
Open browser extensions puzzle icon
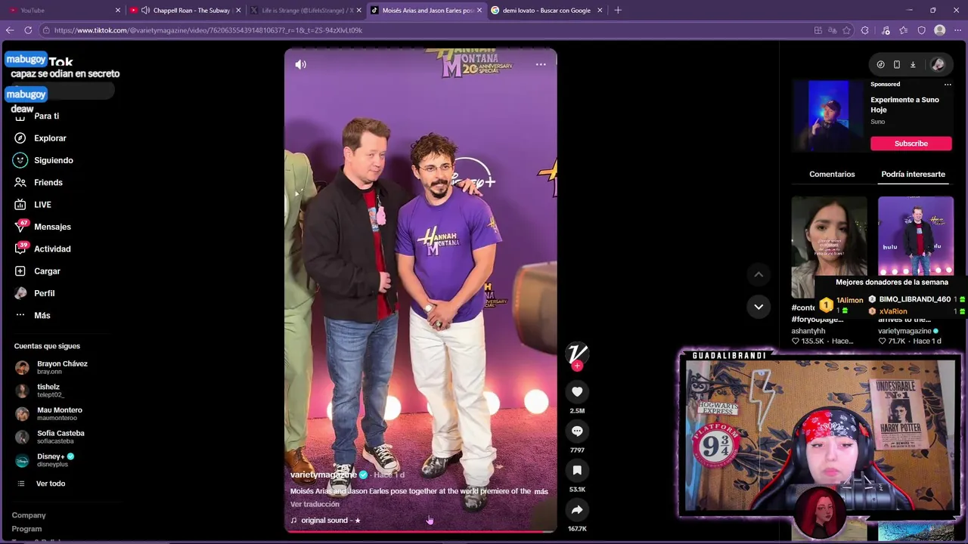864,30
